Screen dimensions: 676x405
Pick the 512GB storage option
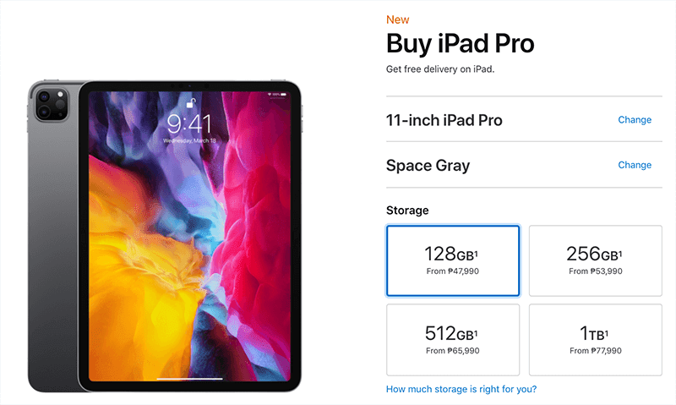pos(453,340)
